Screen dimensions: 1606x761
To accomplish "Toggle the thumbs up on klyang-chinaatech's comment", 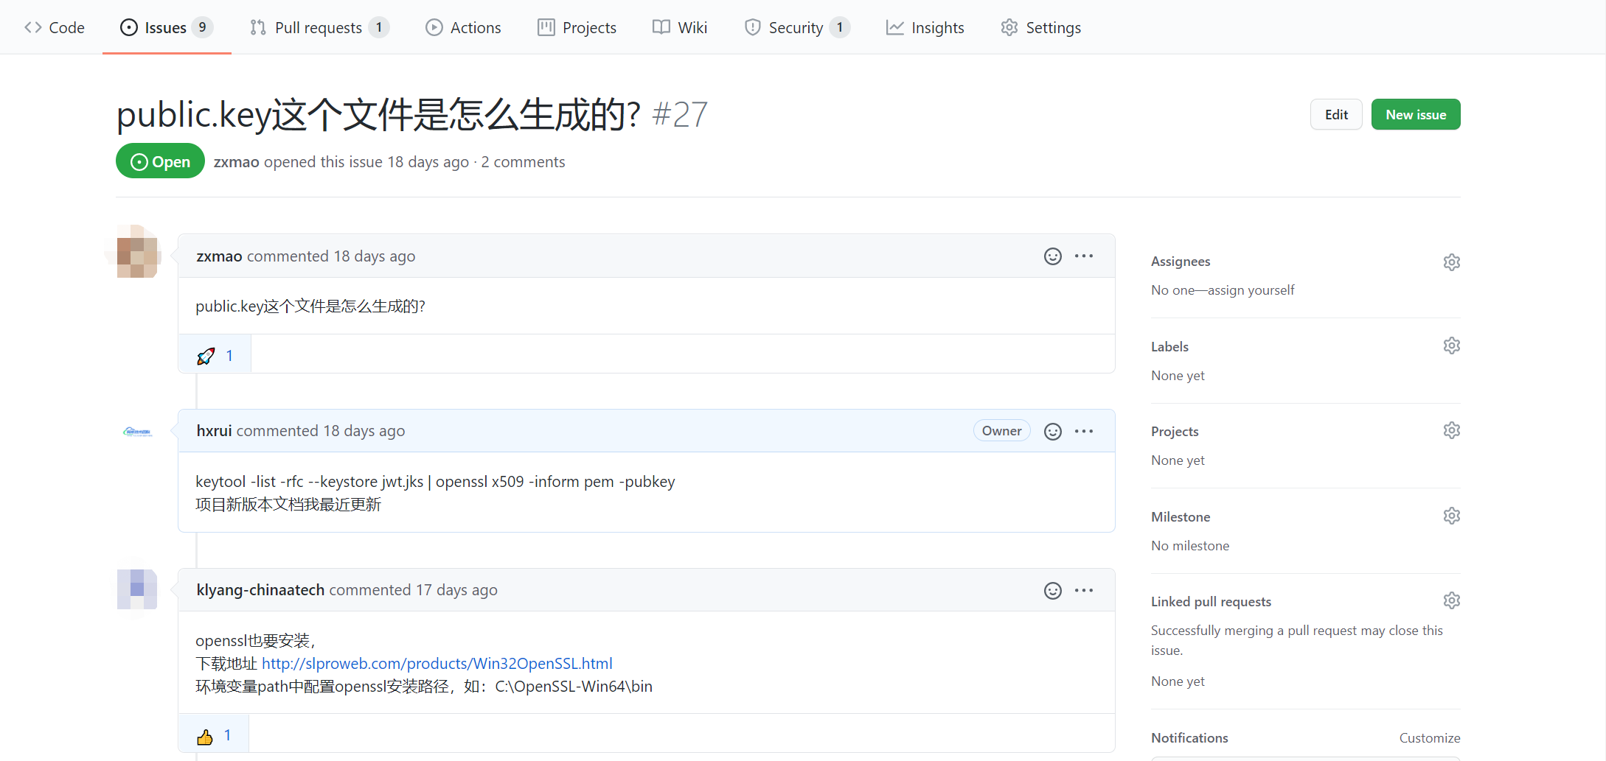I will [214, 734].
